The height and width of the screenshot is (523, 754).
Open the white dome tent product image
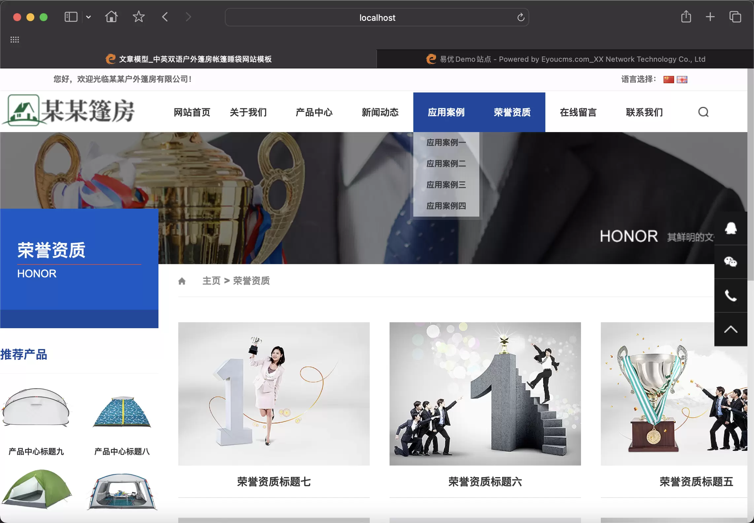point(36,407)
